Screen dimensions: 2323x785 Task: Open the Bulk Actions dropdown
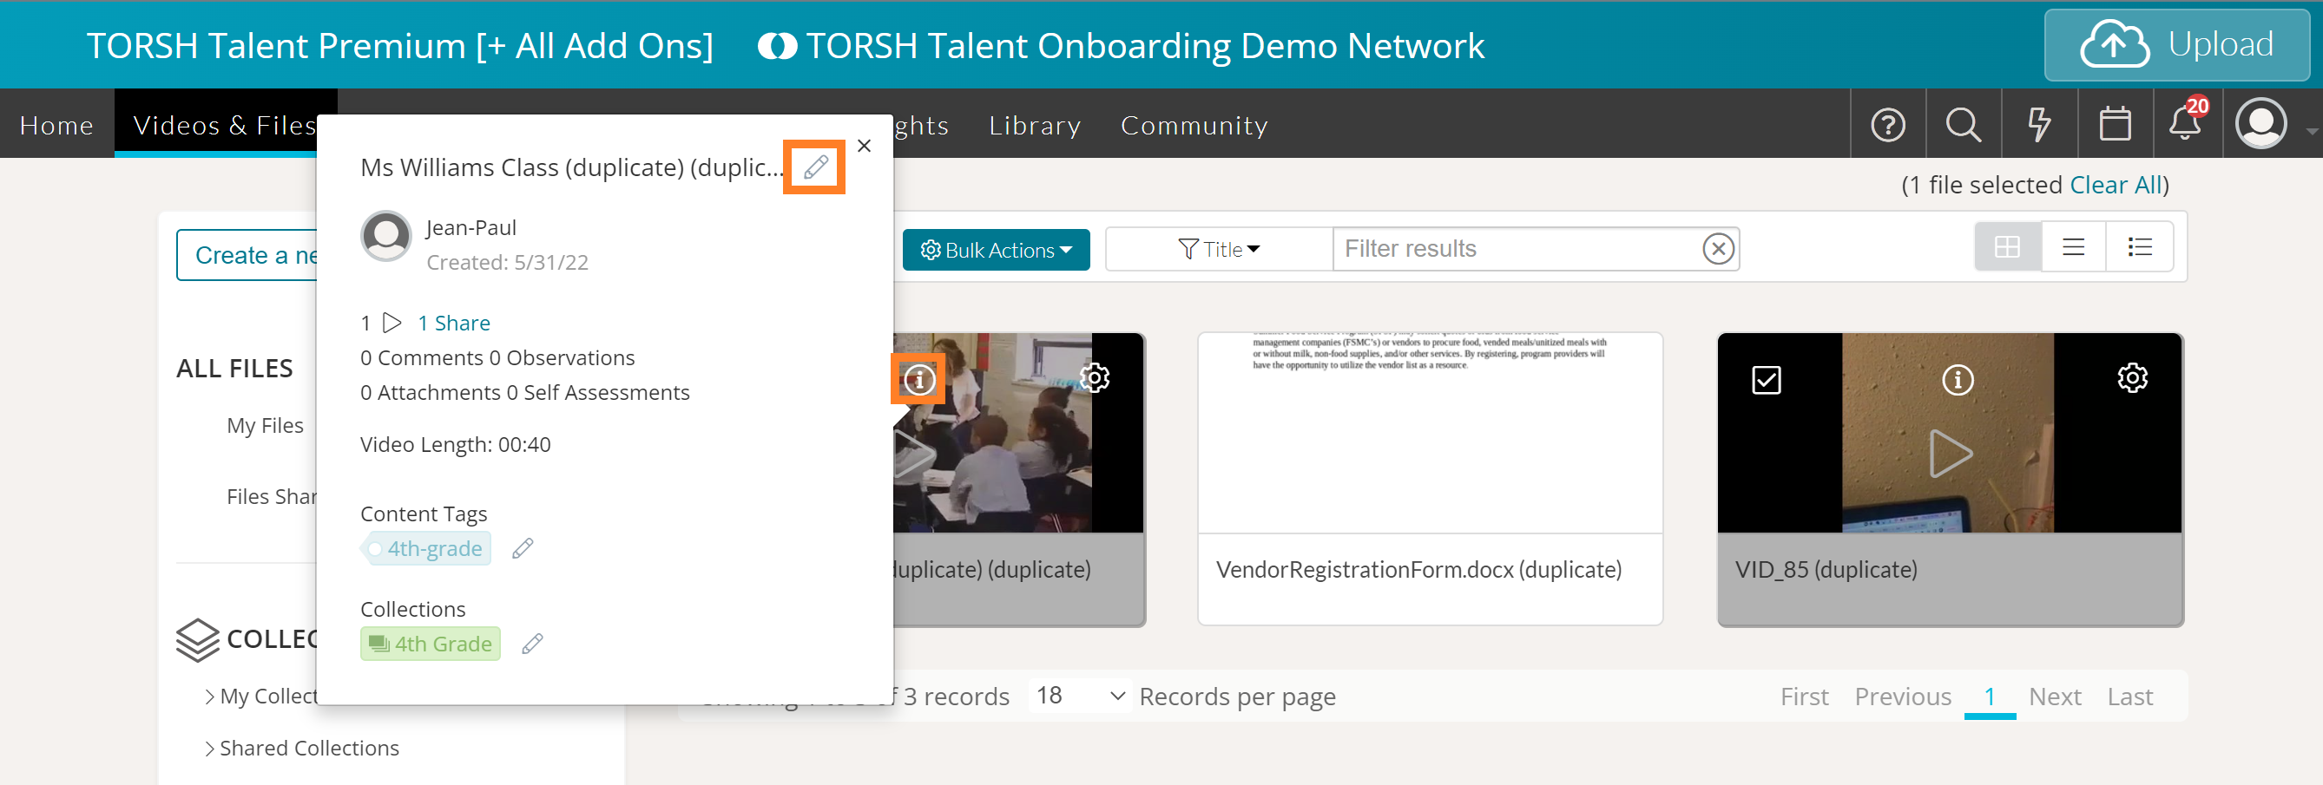click(x=996, y=250)
